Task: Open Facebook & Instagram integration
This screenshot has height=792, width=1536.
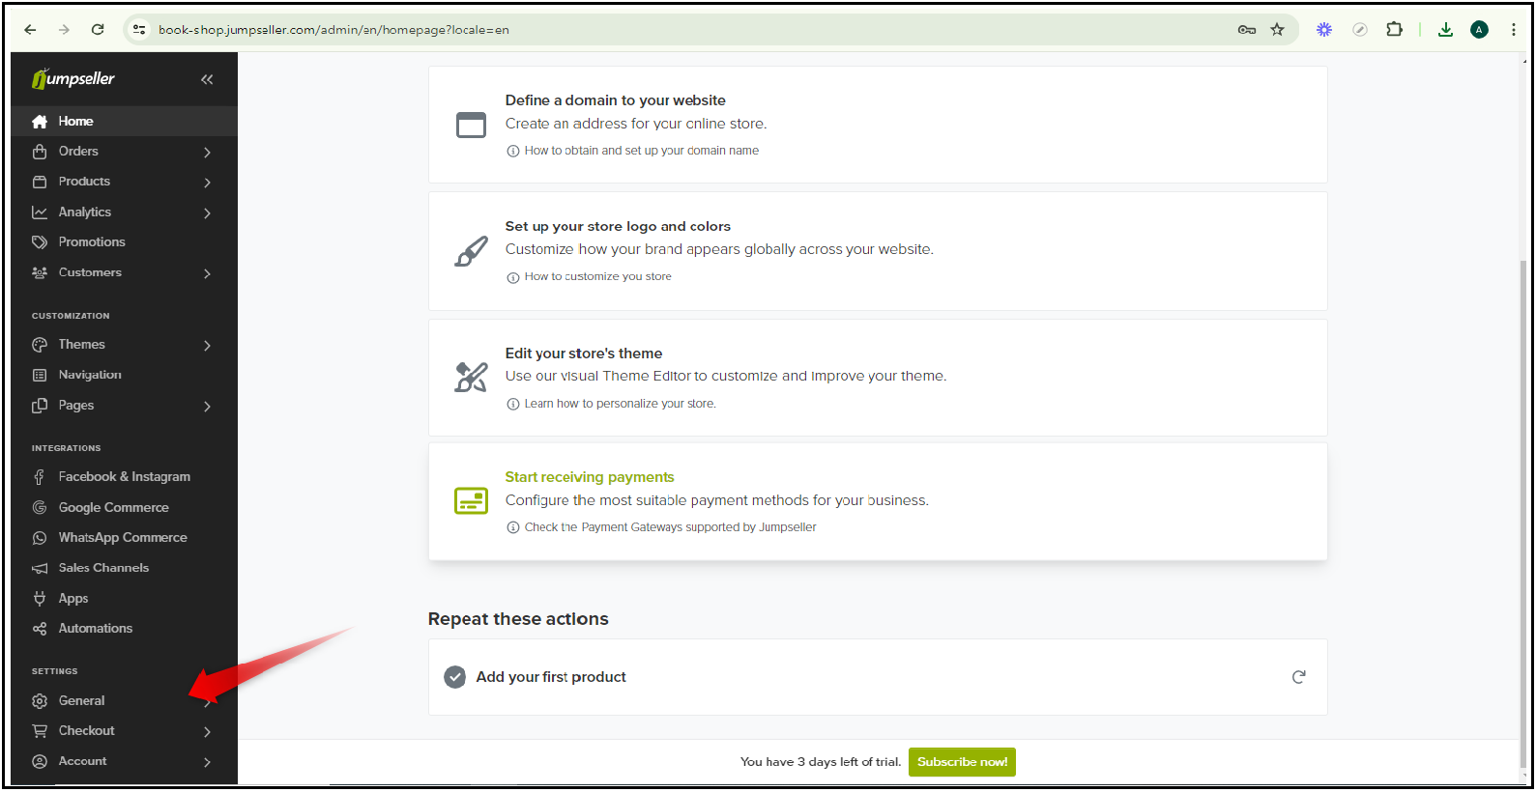Action: click(x=124, y=477)
